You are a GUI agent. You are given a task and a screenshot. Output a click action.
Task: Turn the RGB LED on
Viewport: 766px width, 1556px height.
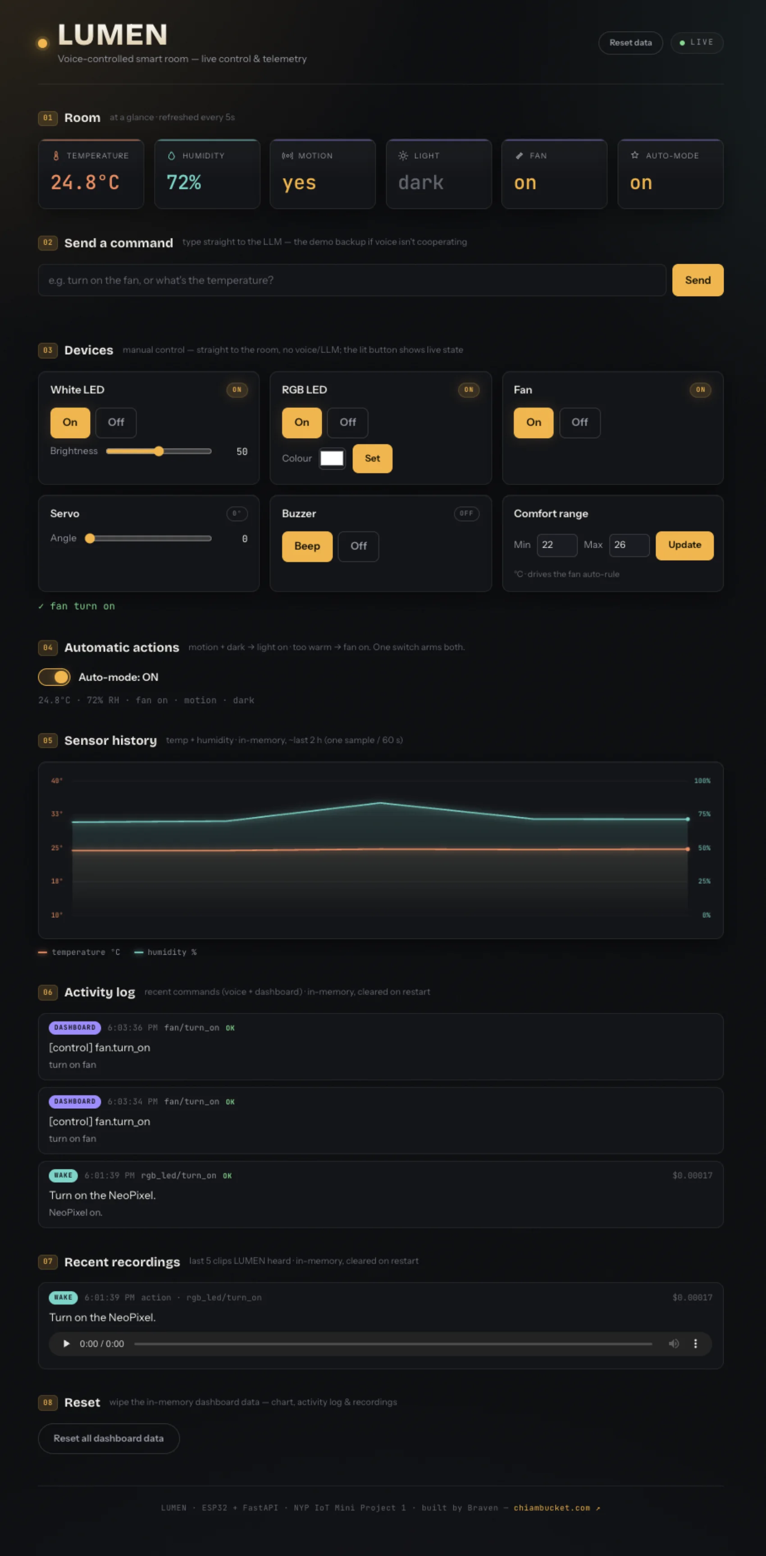(302, 422)
